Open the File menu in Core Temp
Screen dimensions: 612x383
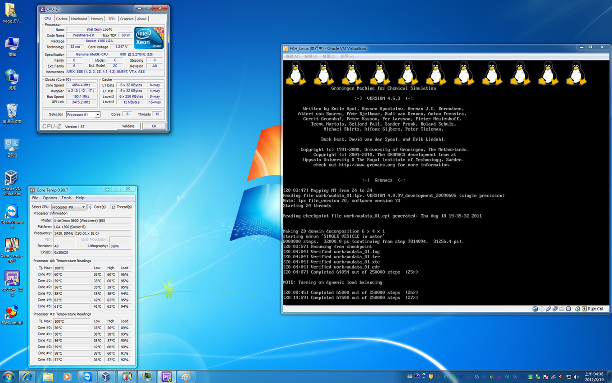click(x=35, y=198)
